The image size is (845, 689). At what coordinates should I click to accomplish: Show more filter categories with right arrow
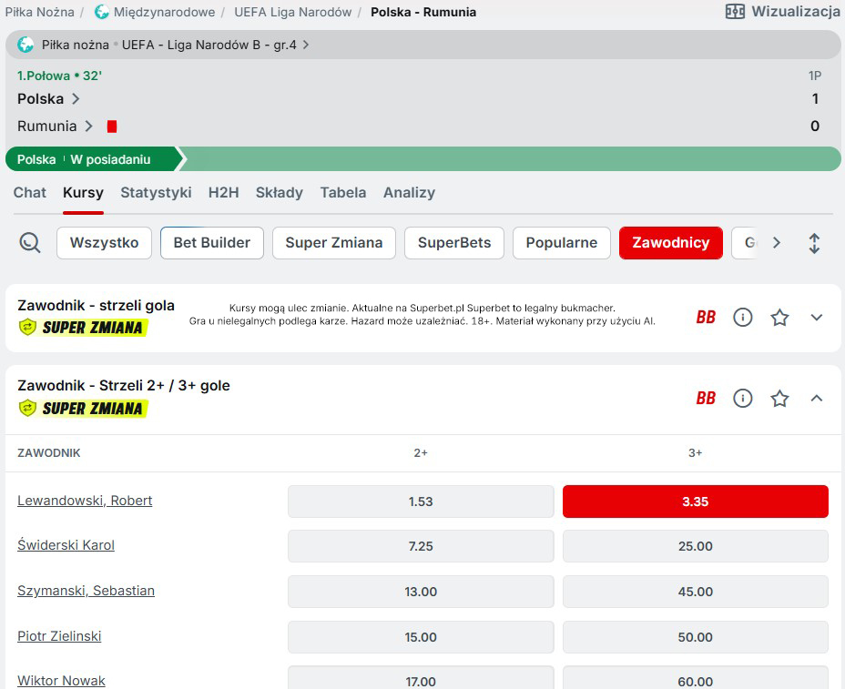click(777, 242)
